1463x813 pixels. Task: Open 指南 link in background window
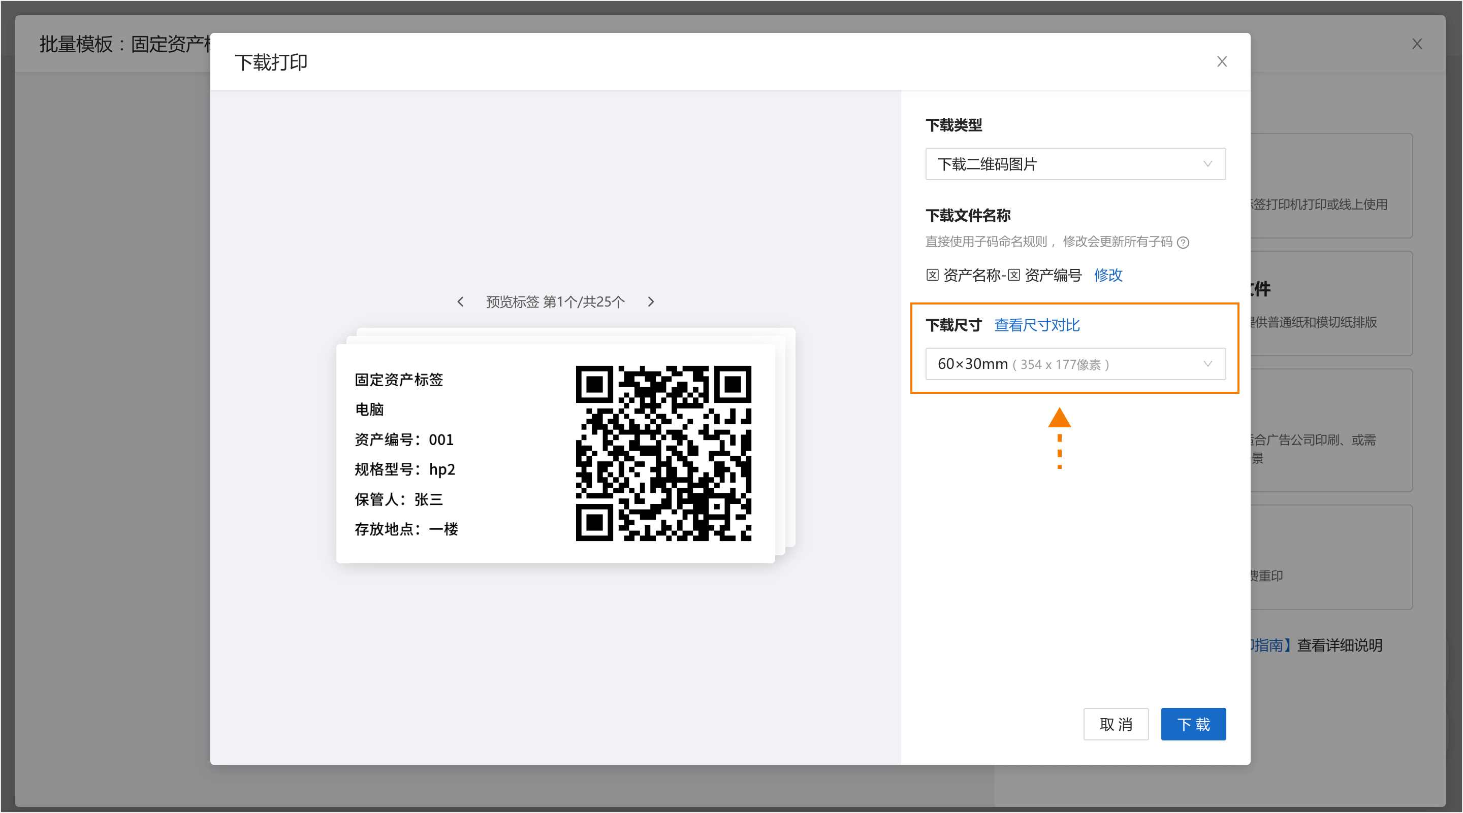tap(1270, 645)
